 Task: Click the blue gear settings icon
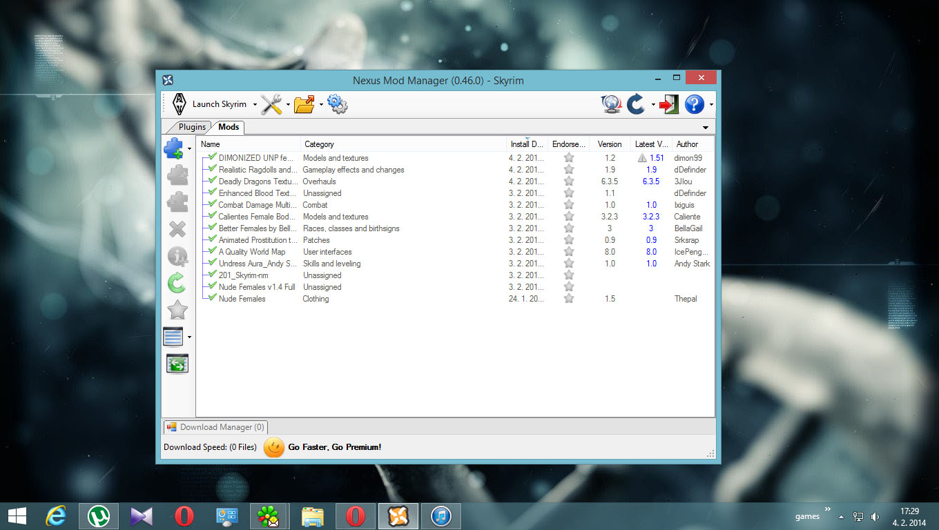click(x=338, y=104)
